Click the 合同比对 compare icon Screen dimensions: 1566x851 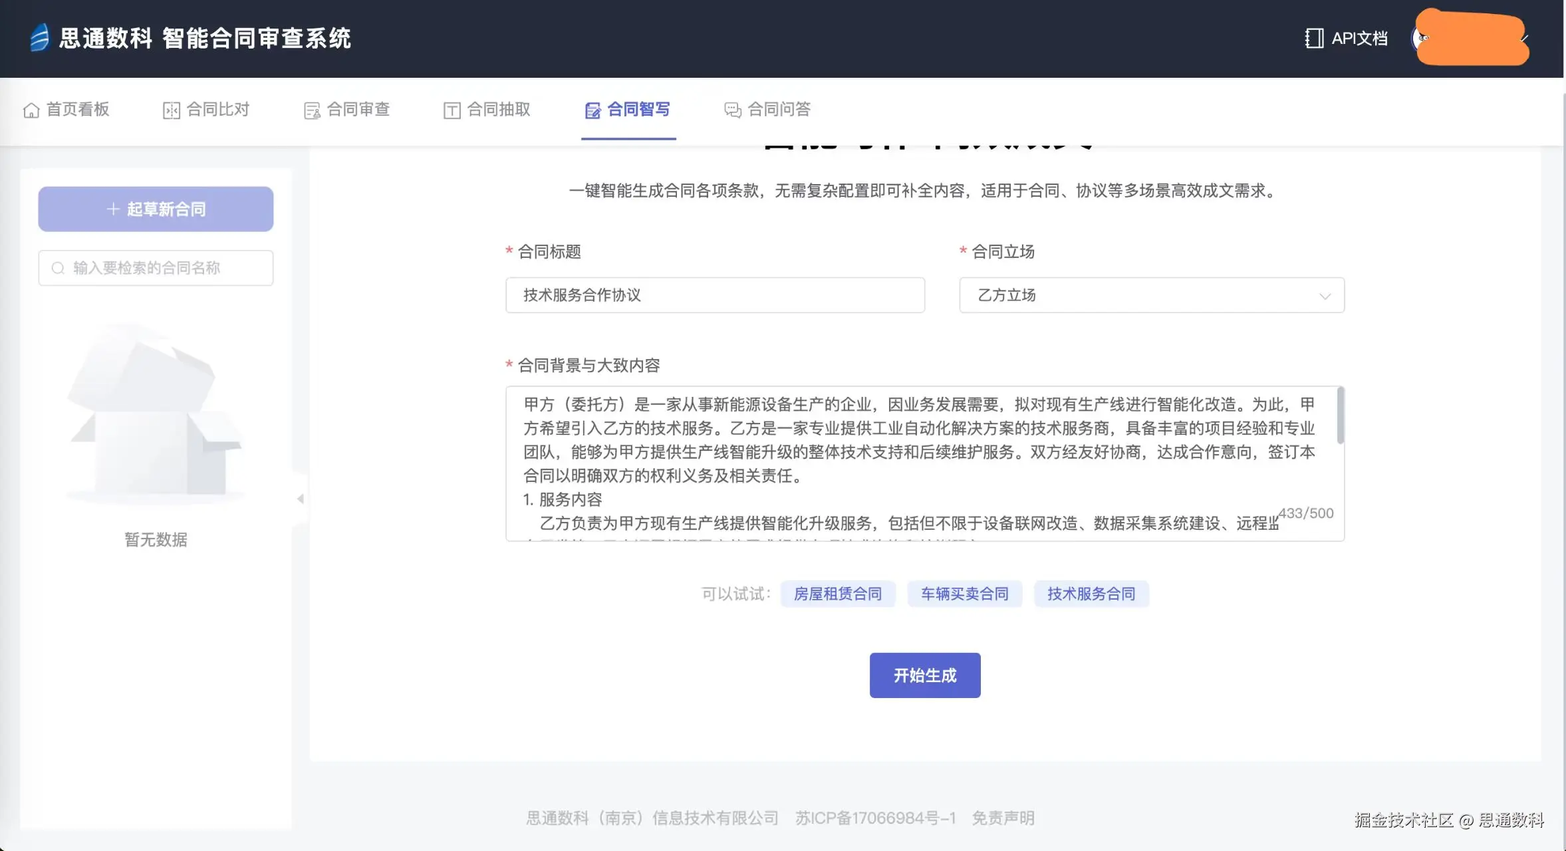click(x=172, y=110)
